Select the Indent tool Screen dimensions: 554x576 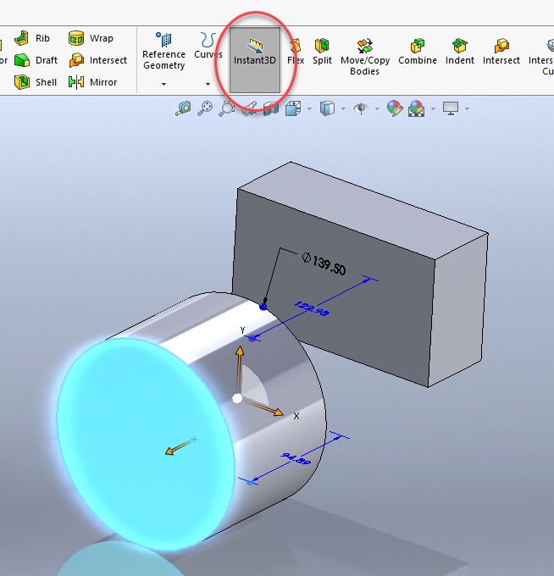[460, 52]
